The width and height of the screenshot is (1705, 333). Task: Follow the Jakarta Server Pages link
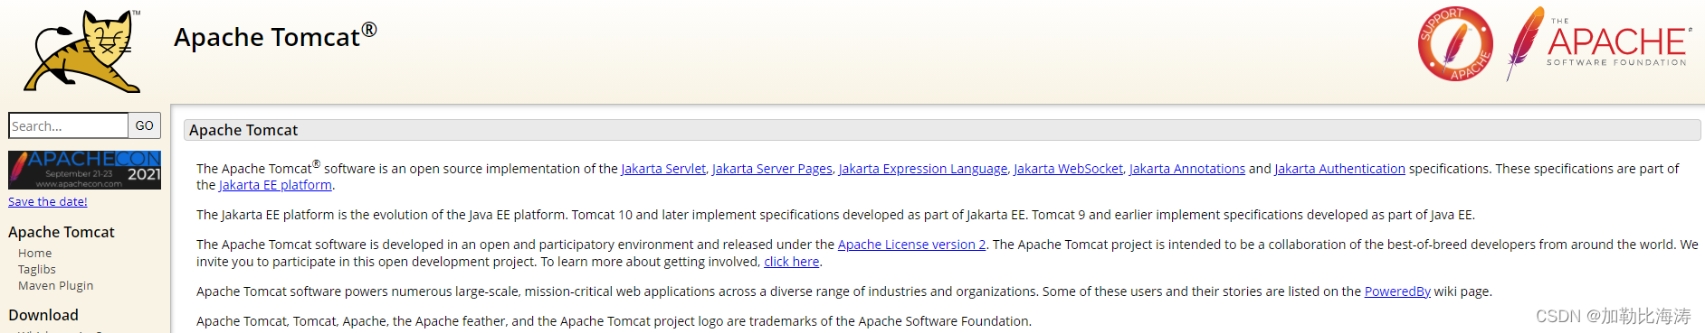coord(772,169)
